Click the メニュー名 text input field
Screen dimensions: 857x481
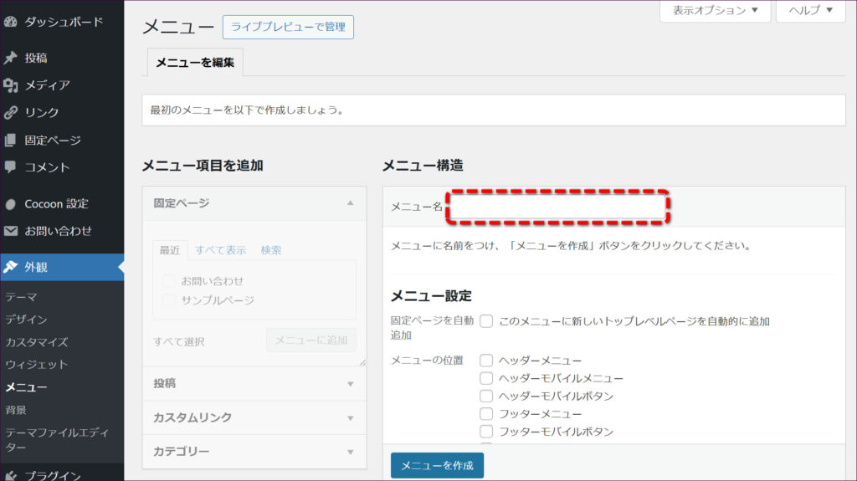pyautogui.click(x=558, y=207)
